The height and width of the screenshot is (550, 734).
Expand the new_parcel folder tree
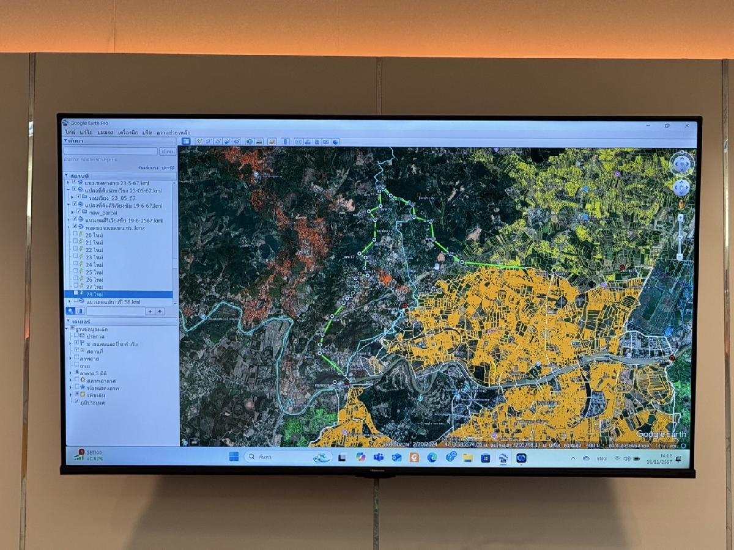(72, 212)
